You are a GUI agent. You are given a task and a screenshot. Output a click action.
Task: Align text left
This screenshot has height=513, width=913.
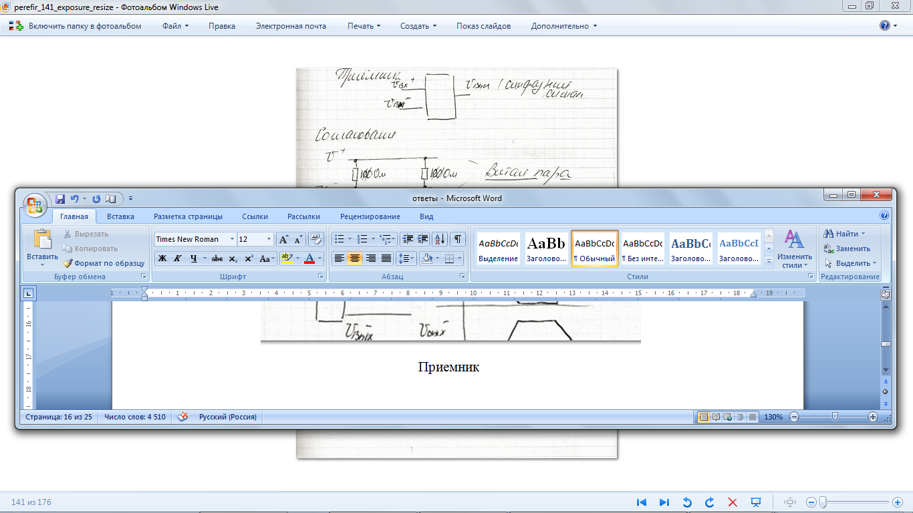340,259
